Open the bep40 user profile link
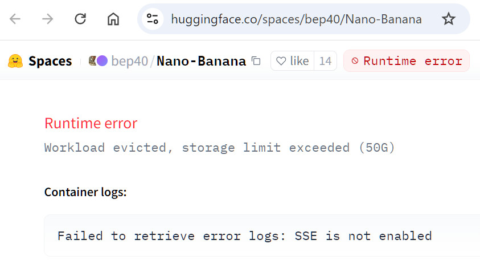The height and width of the screenshot is (260, 480). point(129,61)
